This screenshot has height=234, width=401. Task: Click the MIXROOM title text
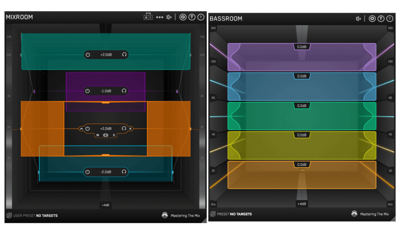point(19,17)
